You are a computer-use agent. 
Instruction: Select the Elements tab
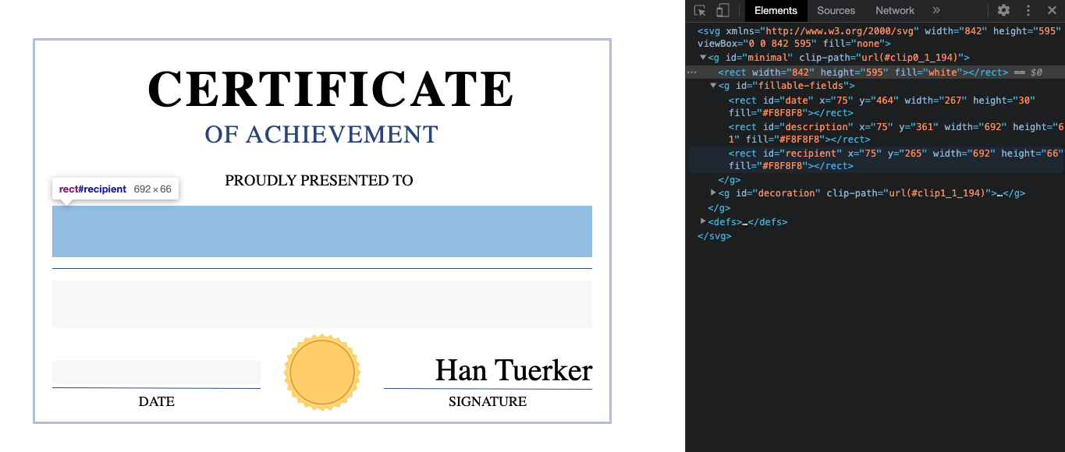tap(776, 10)
